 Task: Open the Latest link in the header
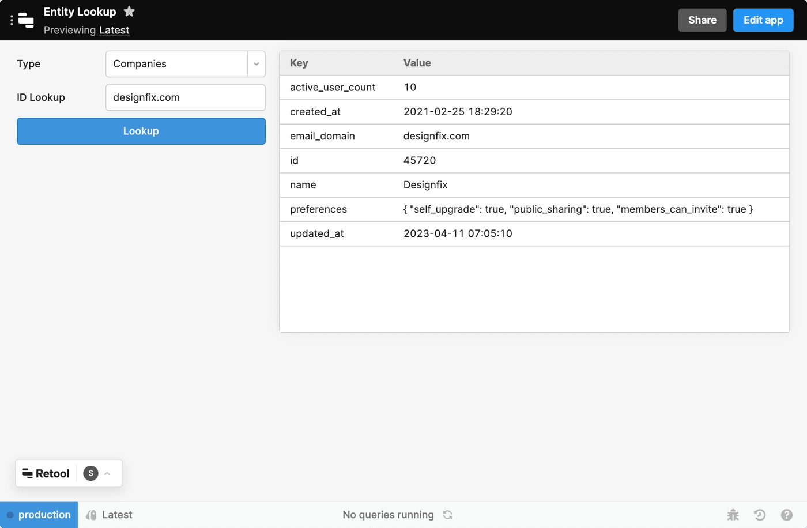[x=114, y=30]
